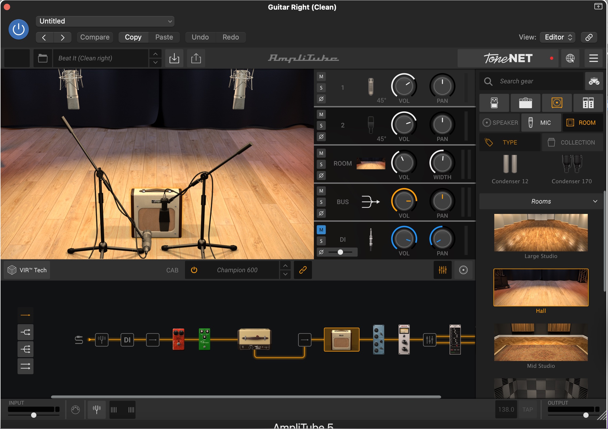Click the mixer block in the chain

430,340
